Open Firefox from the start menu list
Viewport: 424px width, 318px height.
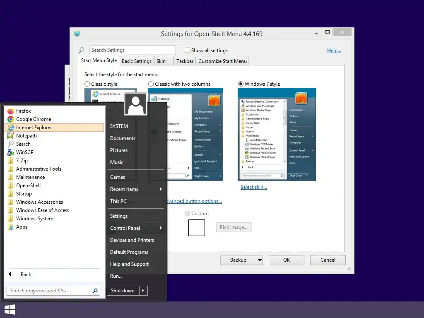click(54, 111)
